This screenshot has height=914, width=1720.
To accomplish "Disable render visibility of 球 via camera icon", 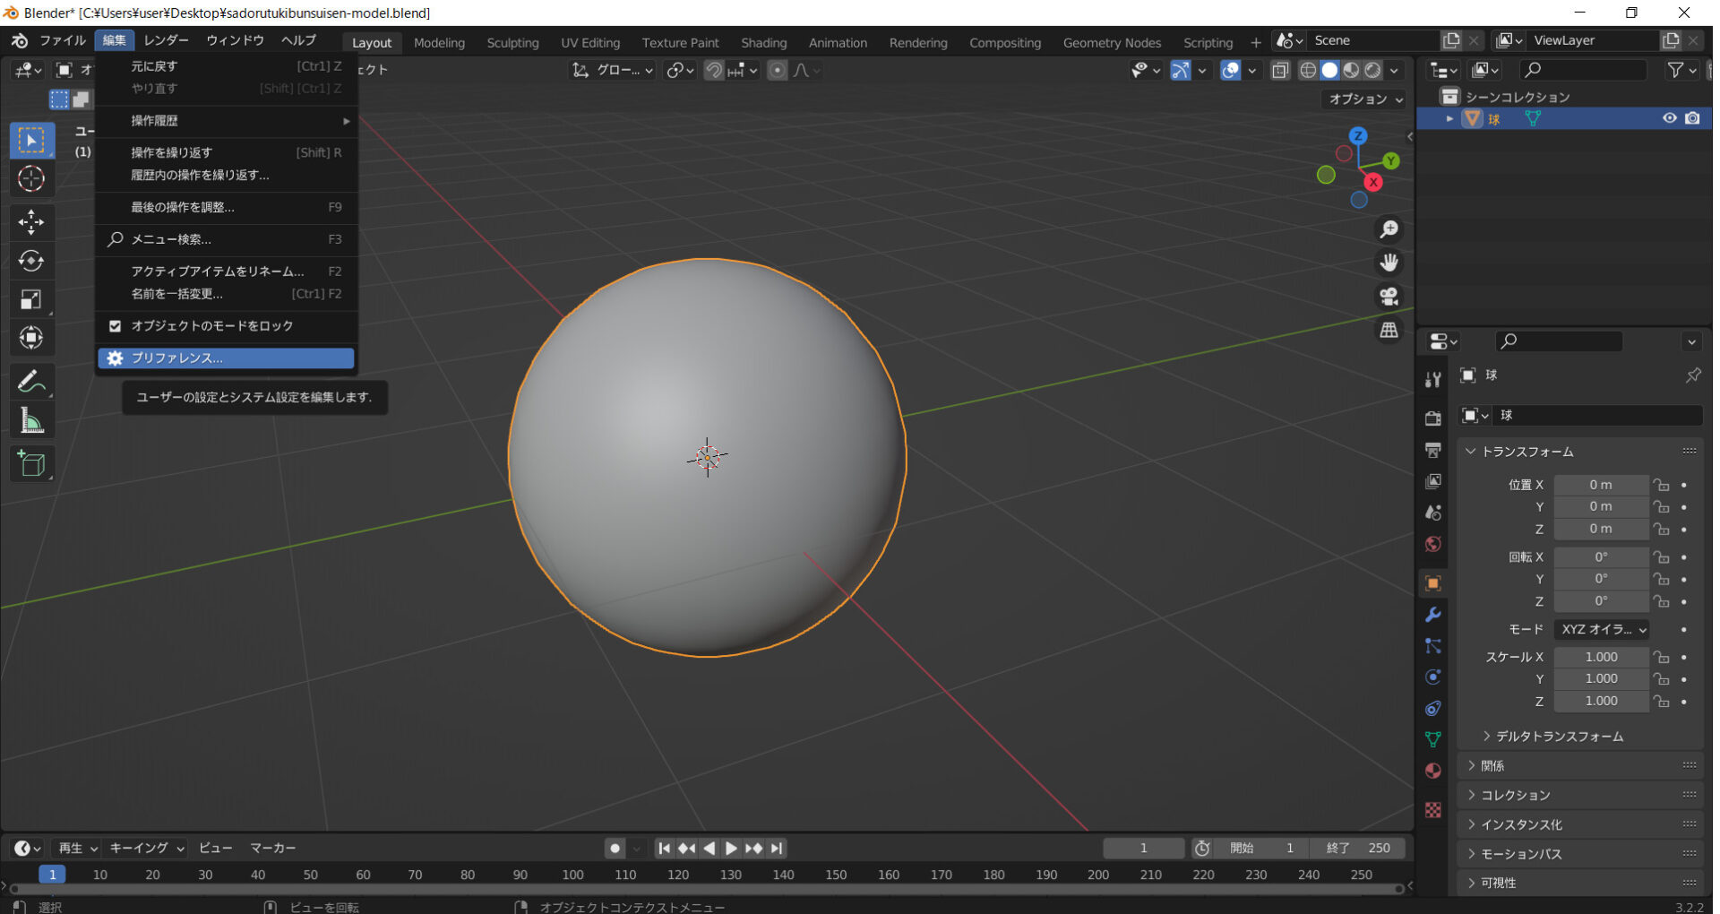I will [x=1693, y=117].
